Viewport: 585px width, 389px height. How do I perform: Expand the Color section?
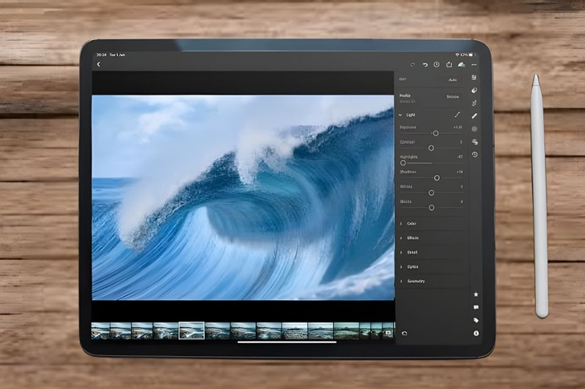(x=431, y=224)
